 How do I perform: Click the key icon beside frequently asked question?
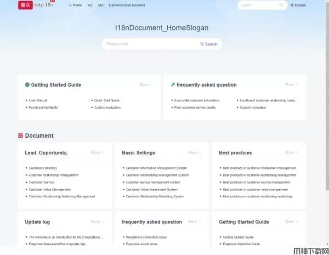tap(173, 84)
